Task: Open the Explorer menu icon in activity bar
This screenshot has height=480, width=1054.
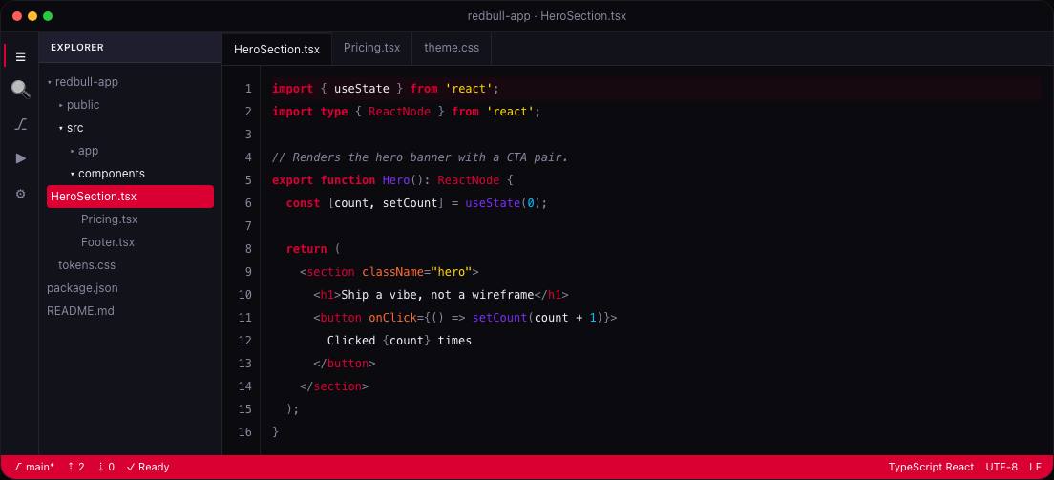Action: [x=20, y=57]
